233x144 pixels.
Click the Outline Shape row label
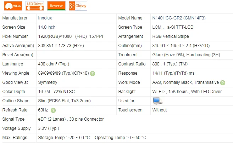tap(16, 101)
